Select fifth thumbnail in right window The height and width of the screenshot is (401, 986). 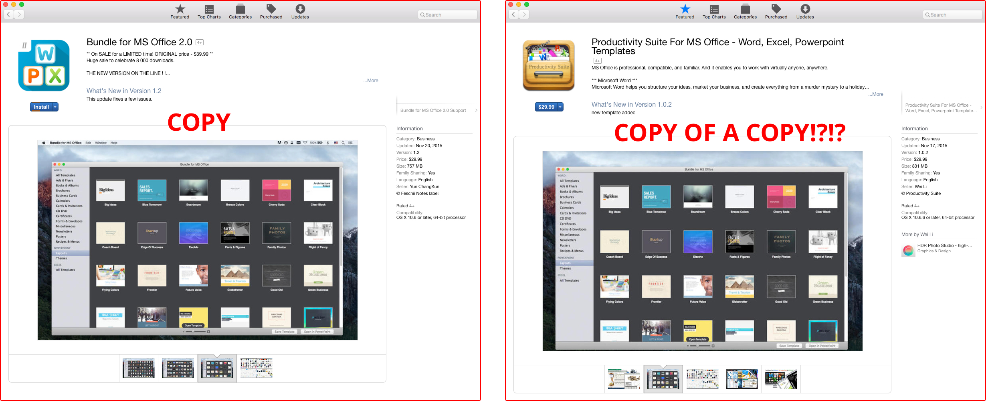click(781, 379)
